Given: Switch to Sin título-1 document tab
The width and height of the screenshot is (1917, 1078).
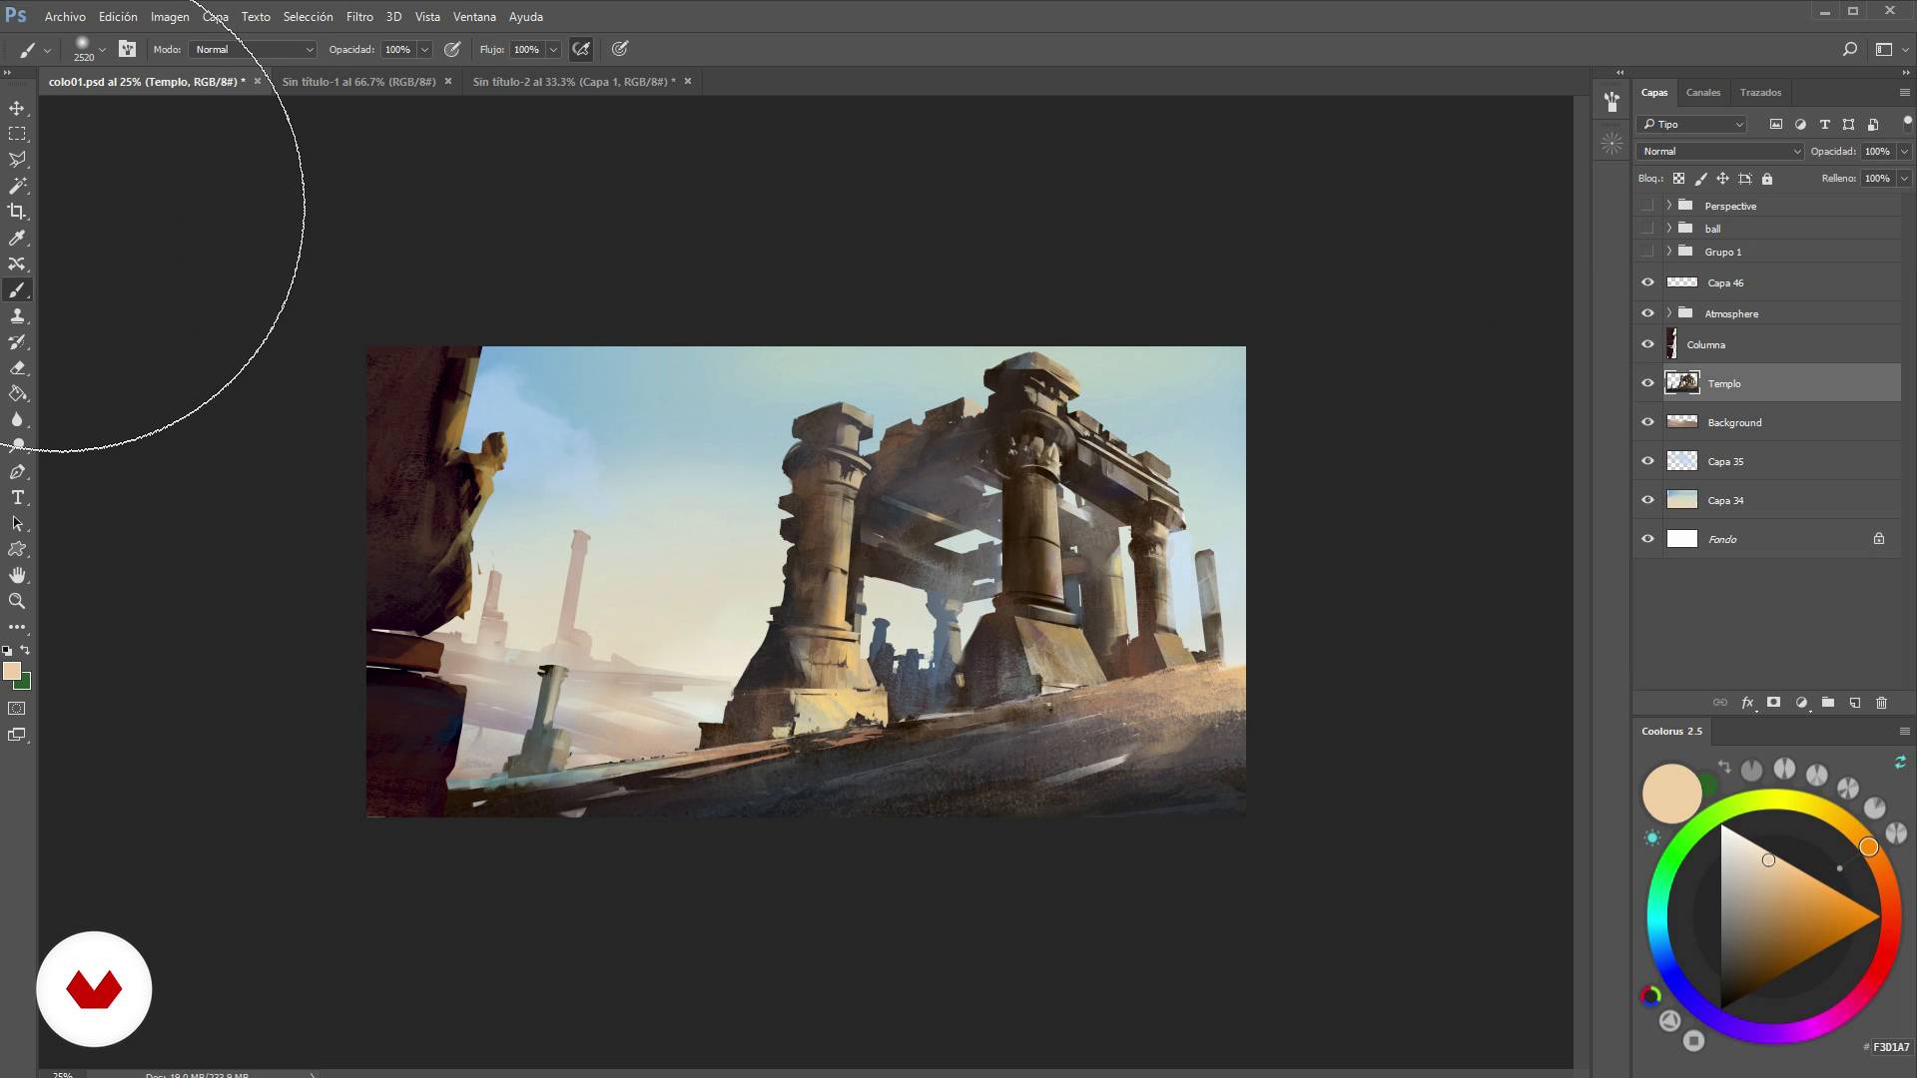Looking at the screenshot, I should 359,82.
